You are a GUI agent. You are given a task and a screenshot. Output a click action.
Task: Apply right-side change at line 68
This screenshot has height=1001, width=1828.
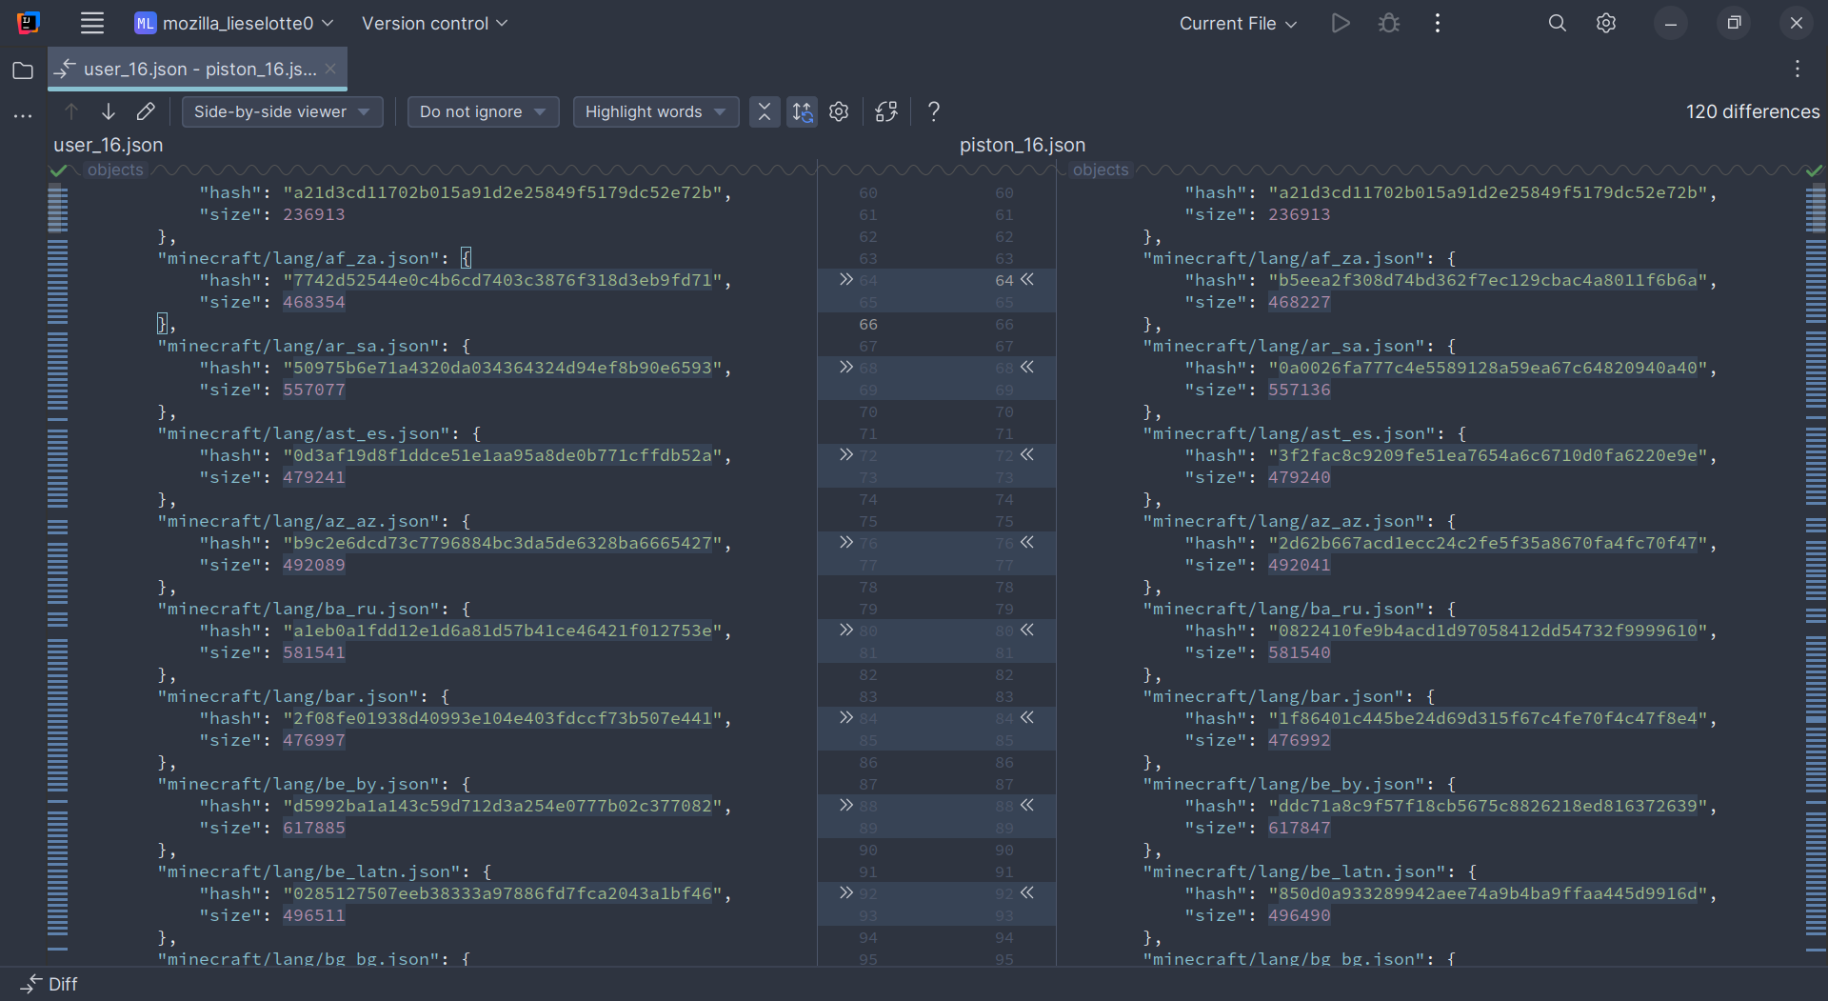[1027, 368]
